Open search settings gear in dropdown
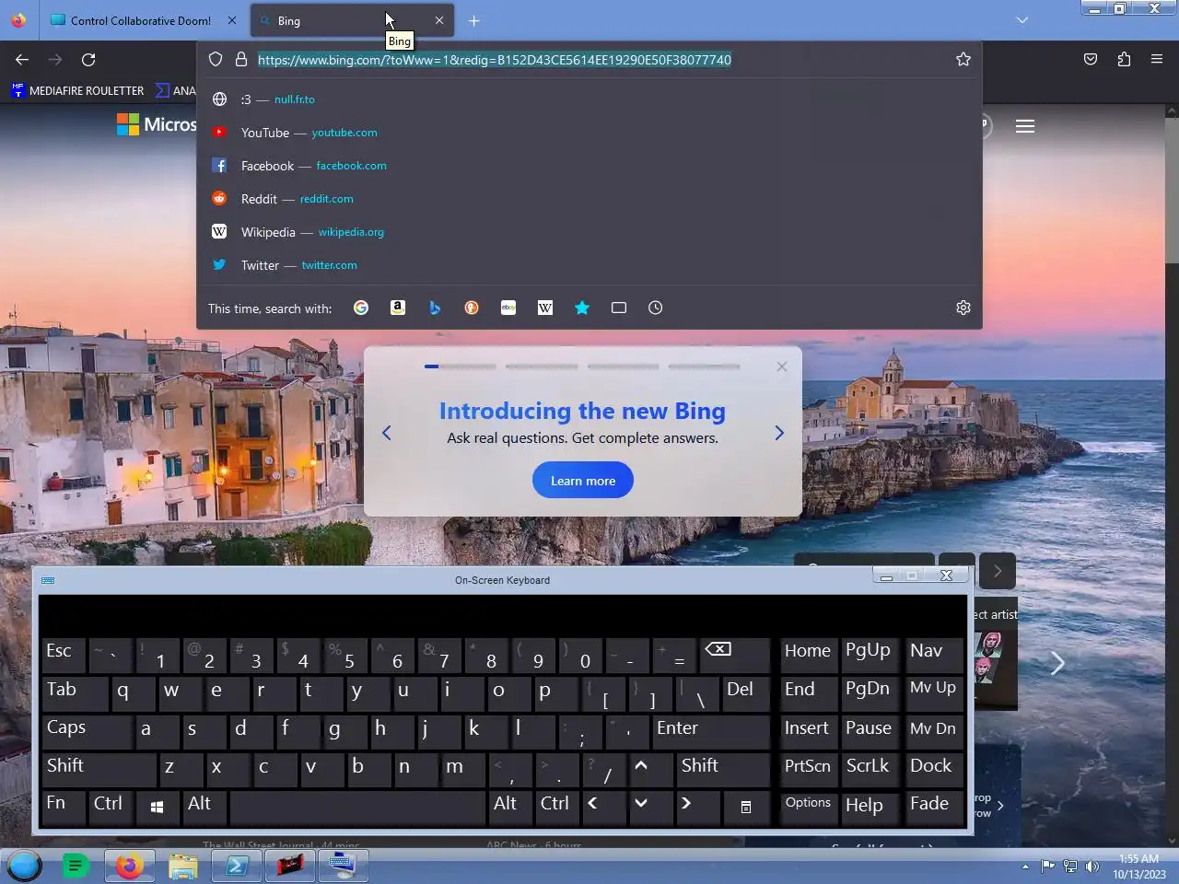1179x884 pixels. (963, 308)
